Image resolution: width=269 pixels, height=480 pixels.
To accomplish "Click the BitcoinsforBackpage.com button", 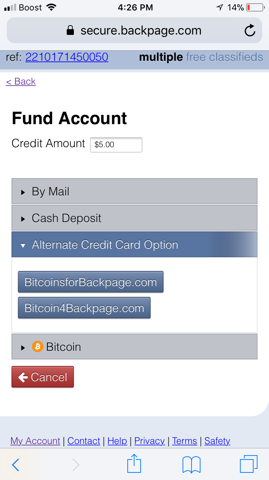I will tap(91, 282).
